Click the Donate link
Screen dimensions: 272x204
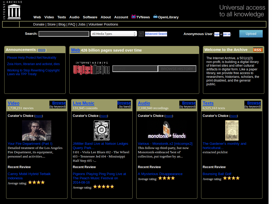39,24
